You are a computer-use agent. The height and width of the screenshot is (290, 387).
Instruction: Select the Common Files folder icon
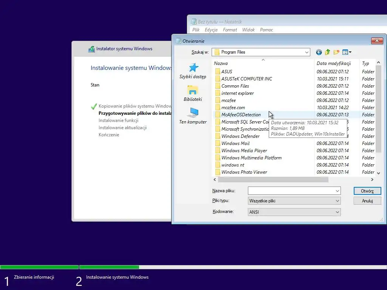[x=217, y=86]
